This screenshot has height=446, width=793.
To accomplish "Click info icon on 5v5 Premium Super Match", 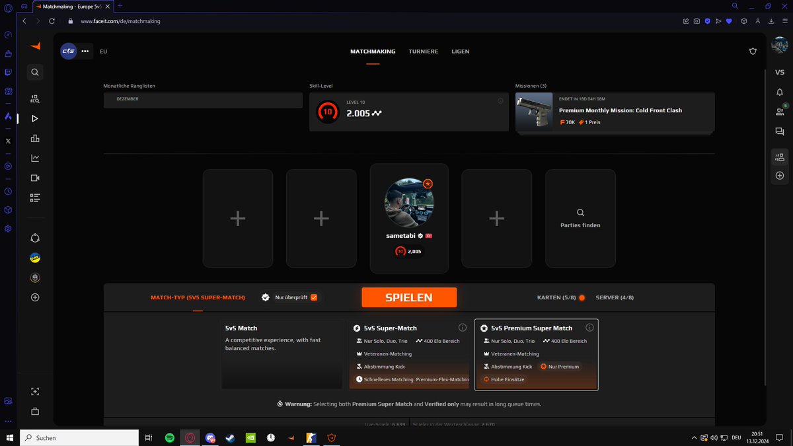I will point(589,328).
